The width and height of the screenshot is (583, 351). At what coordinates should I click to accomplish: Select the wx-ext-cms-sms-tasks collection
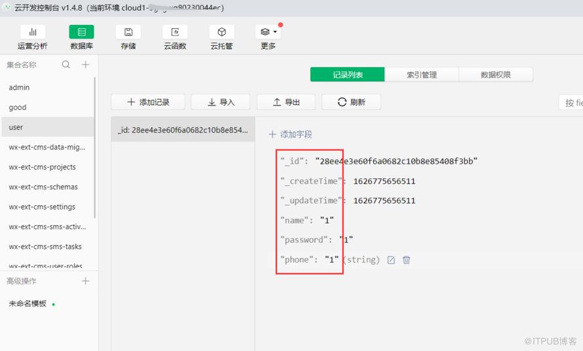coord(48,246)
